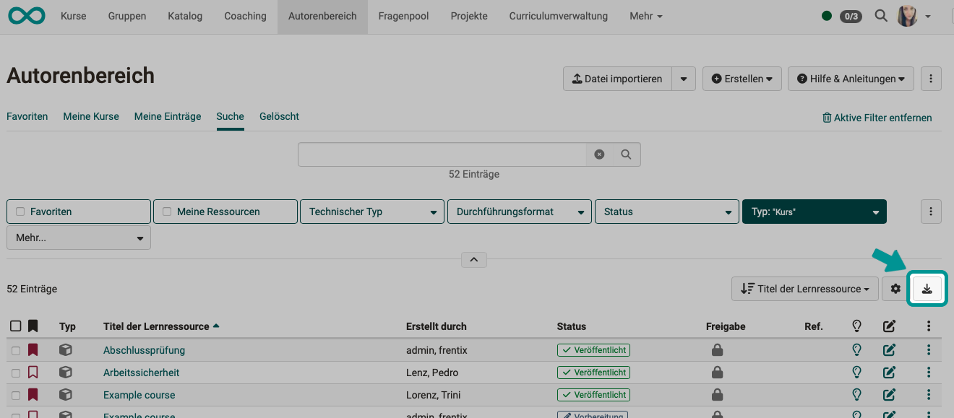The width and height of the screenshot is (954, 418).
Task: Open global search magnifier in top bar
Action: tap(881, 15)
